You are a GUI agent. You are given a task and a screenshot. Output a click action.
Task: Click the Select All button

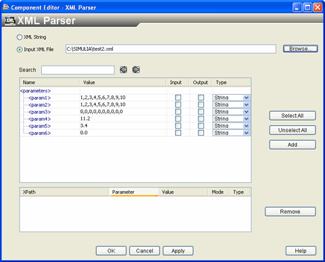pyautogui.click(x=292, y=116)
